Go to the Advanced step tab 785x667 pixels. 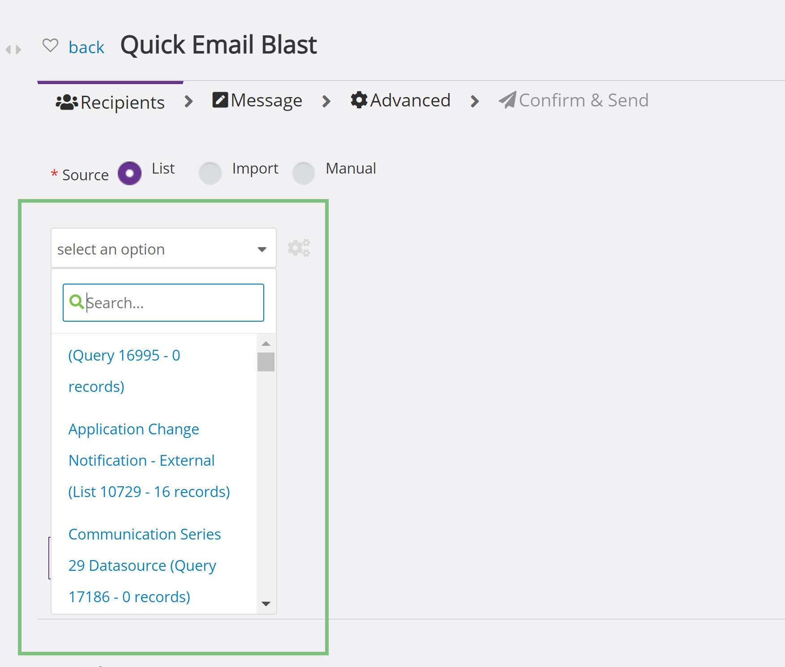tap(400, 100)
